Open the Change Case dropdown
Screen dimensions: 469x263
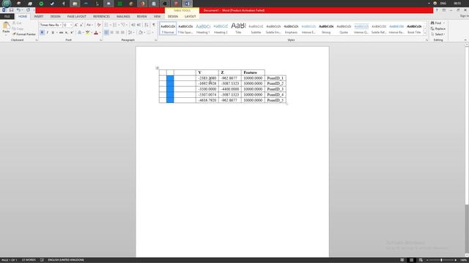click(x=89, y=25)
